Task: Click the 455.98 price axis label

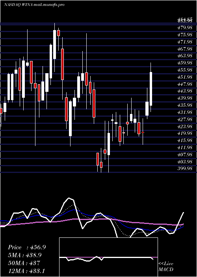Action: point(184,70)
